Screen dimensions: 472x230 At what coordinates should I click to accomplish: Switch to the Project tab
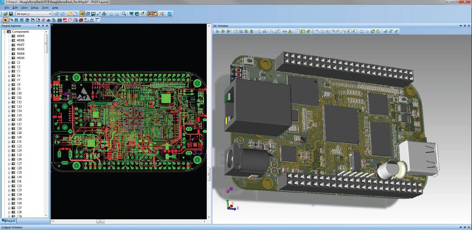pyautogui.click(x=9, y=221)
